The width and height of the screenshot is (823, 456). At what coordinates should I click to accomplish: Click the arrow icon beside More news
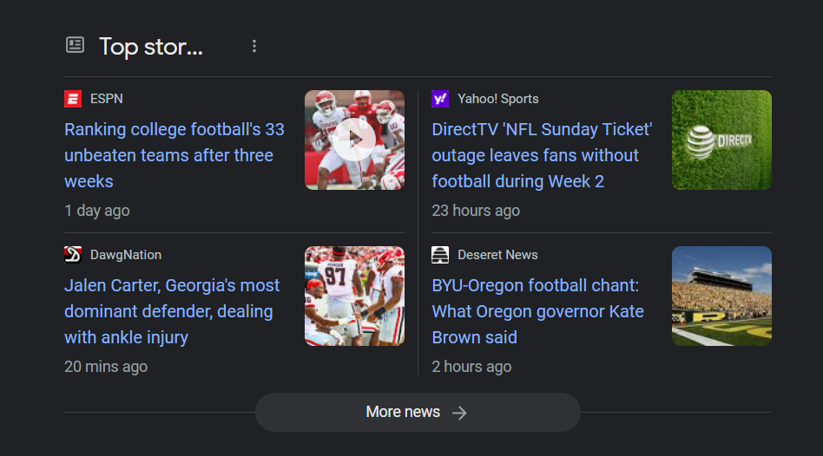[x=460, y=413]
